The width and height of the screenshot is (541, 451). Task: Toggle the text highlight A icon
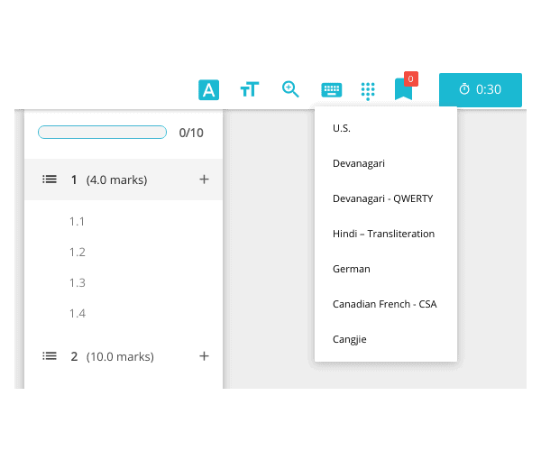(208, 89)
